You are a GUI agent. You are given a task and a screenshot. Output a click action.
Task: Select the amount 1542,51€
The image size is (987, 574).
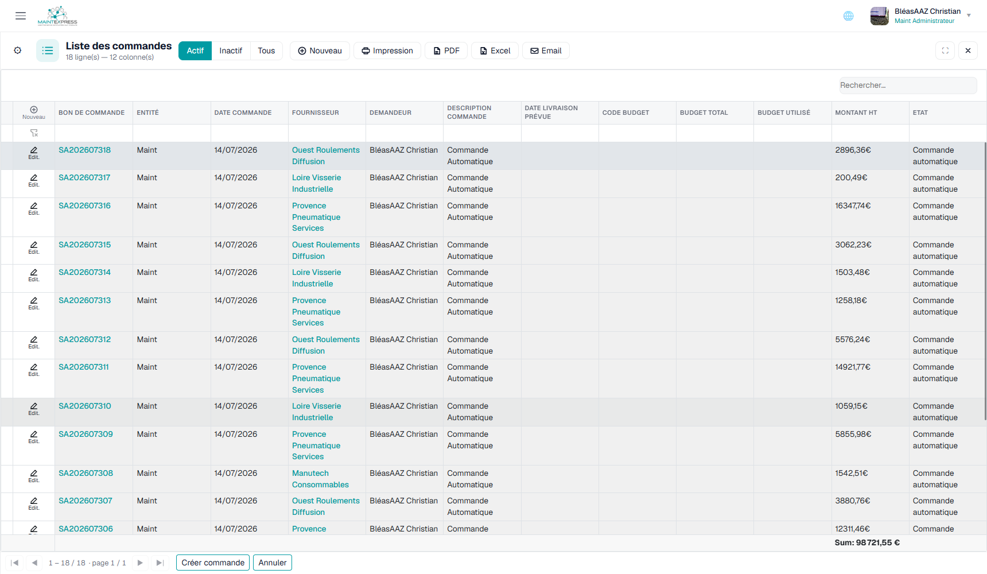point(852,473)
